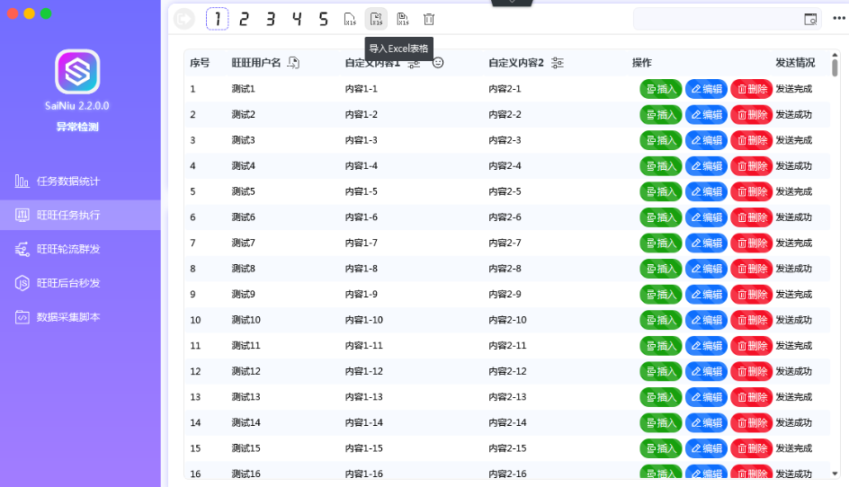Click the window icon inside the search box
Screen dimensions: 849x487
click(x=809, y=19)
